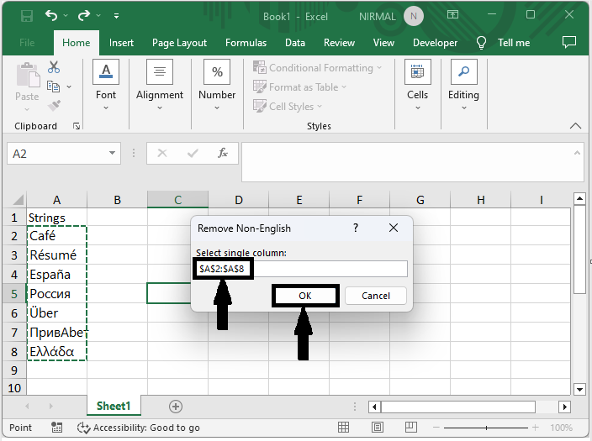Viewport: 592px width, 441px height.
Task: Click Cancel in Remove Non-English dialog
Action: [x=376, y=296]
